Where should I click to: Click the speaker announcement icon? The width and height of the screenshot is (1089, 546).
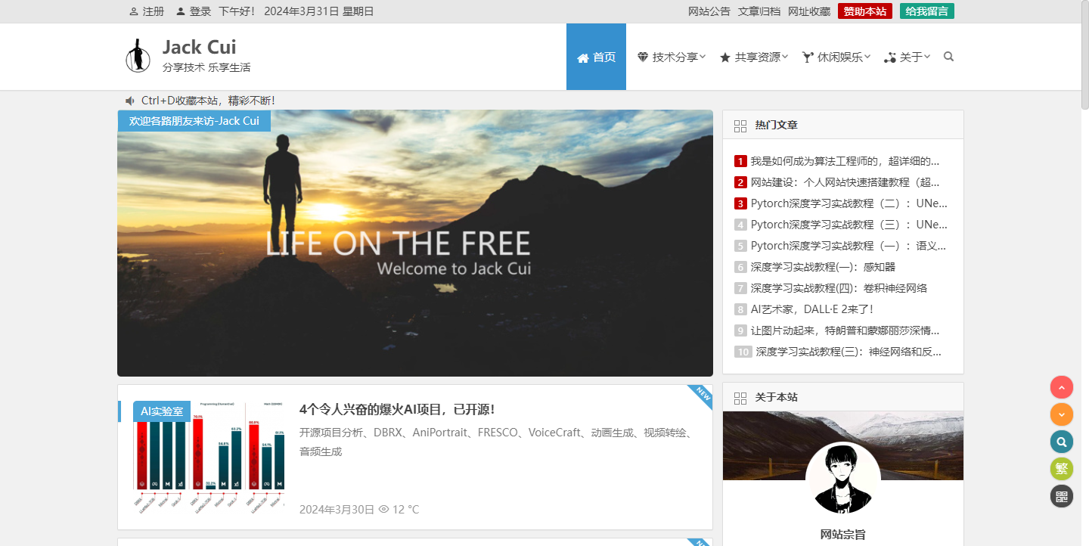point(130,101)
